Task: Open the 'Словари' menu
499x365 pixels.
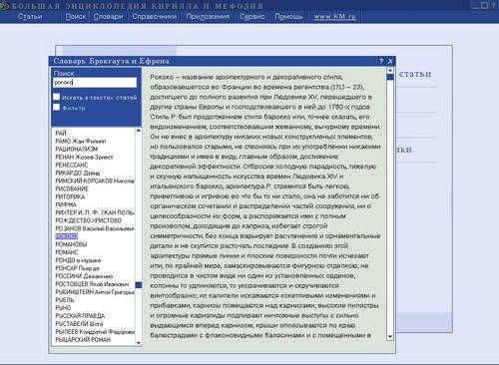Action: [x=108, y=17]
